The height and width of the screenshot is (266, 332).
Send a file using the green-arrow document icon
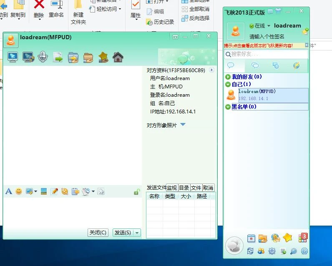coord(58,57)
